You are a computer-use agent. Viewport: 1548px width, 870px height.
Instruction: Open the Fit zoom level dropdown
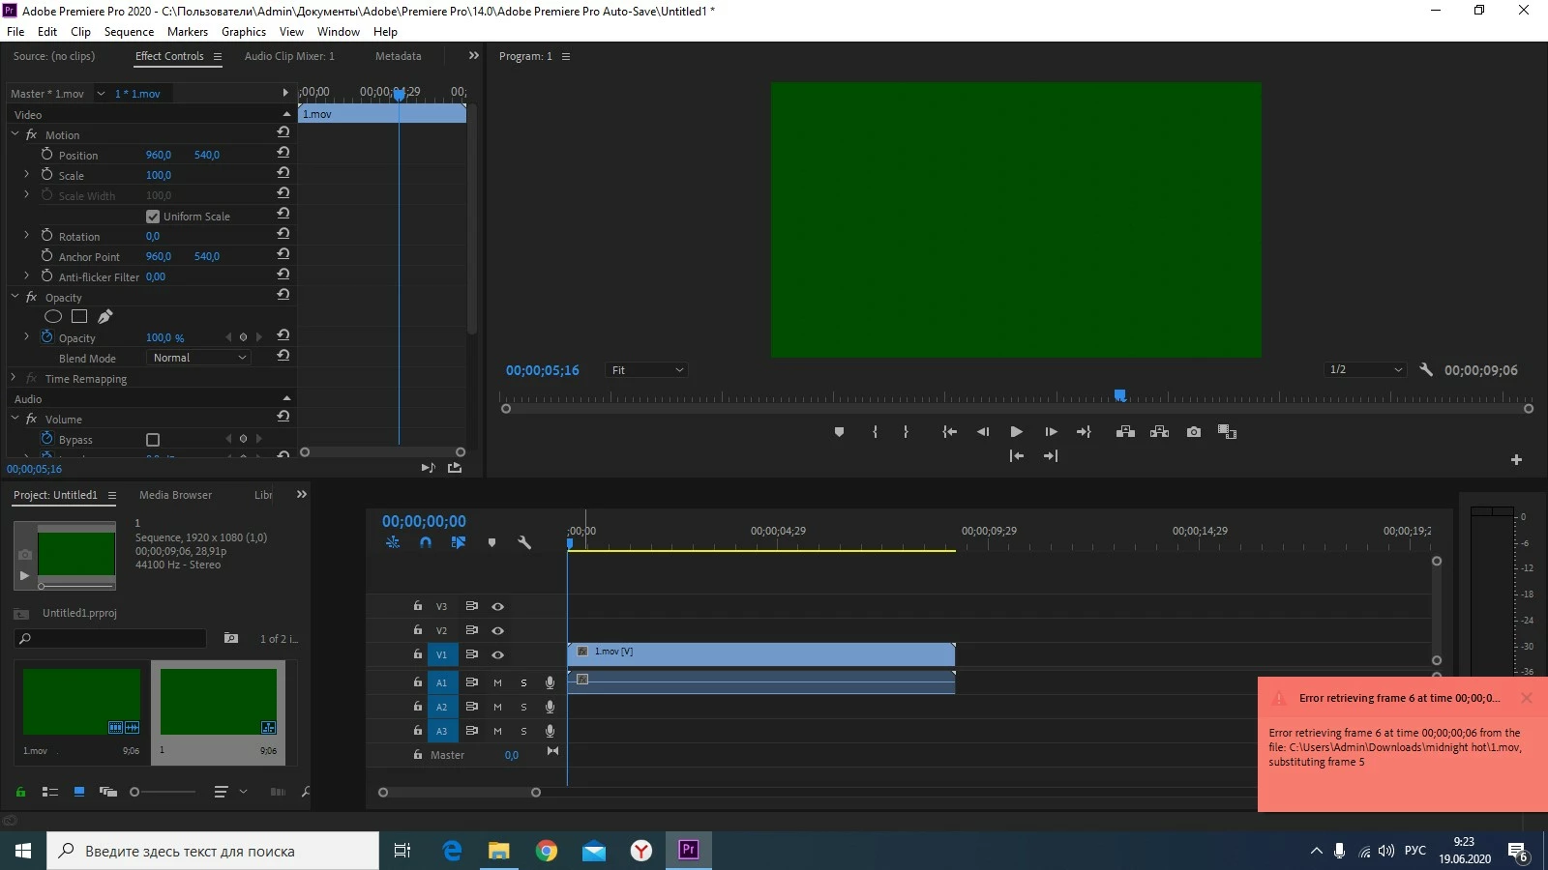pos(646,370)
